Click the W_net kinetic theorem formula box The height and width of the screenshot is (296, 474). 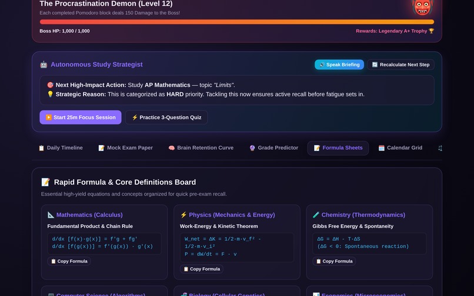point(237,247)
